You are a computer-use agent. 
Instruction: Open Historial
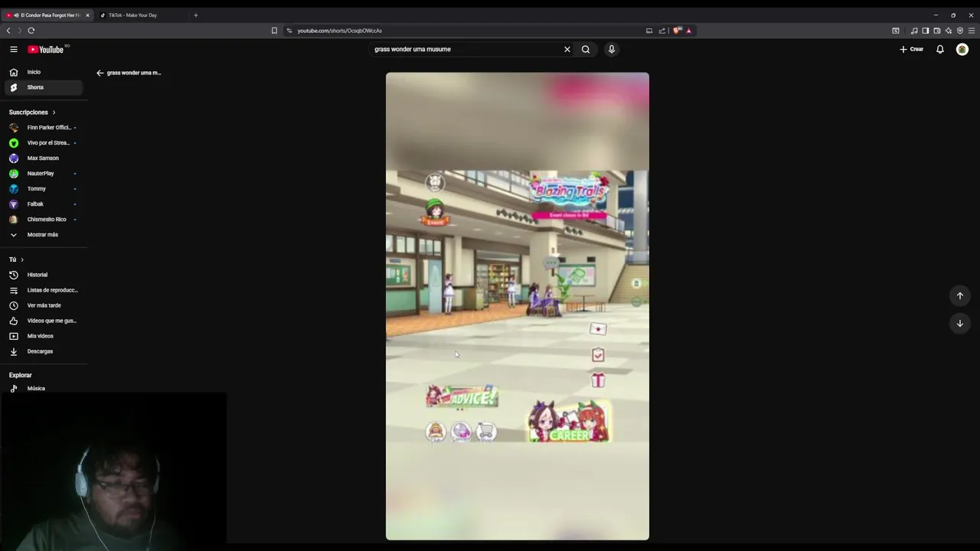point(44,275)
